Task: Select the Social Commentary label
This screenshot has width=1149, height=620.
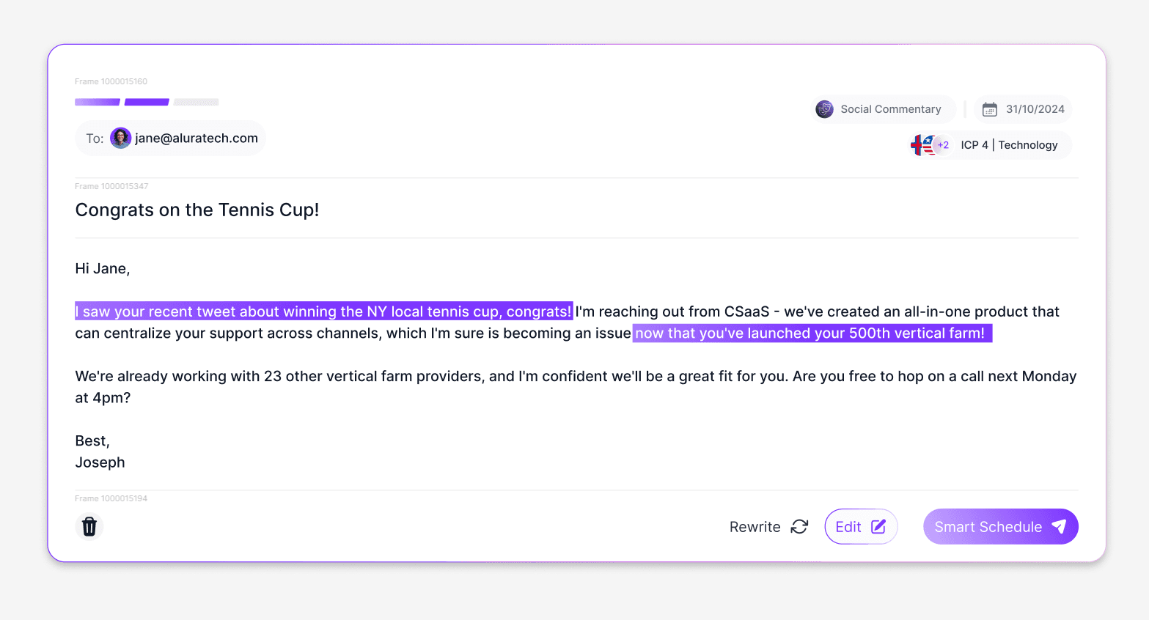Action: pyautogui.click(x=891, y=108)
